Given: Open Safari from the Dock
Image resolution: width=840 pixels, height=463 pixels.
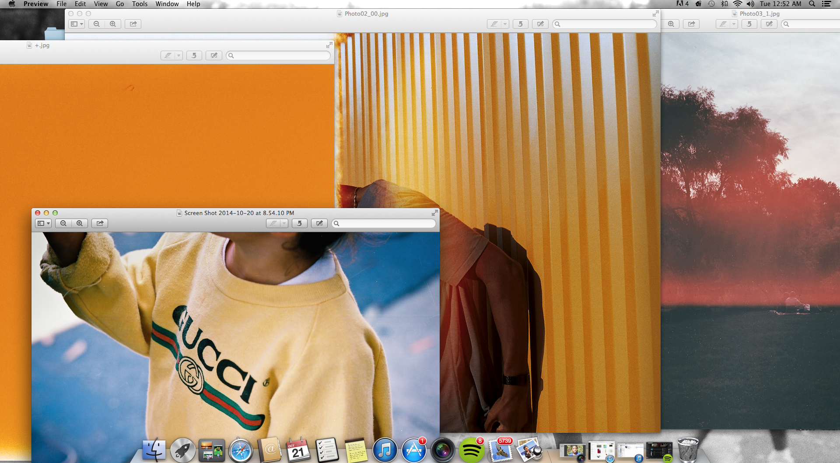Looking at the screenshot, I should pyautogui.click(x=241, y=450).
